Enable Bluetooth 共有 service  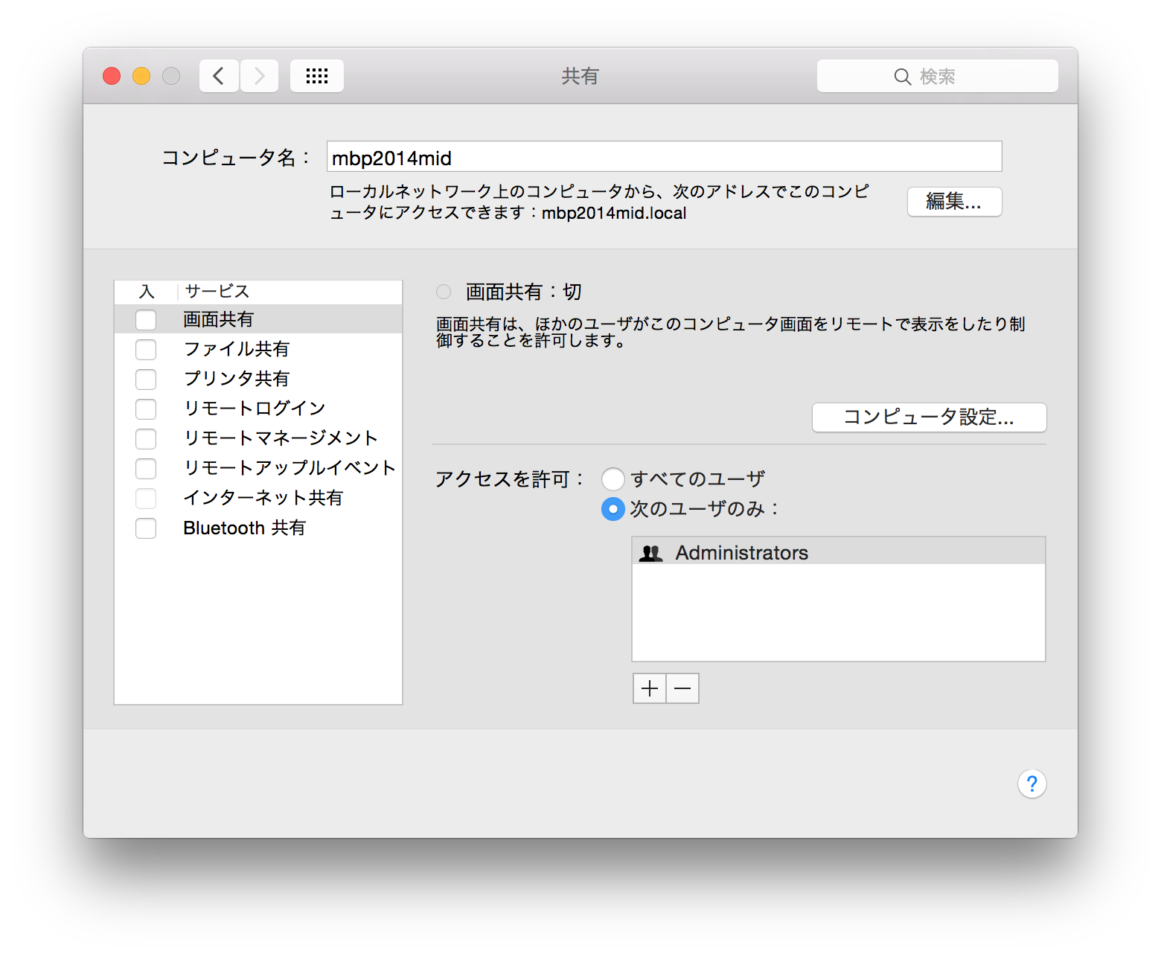(146, 528)
